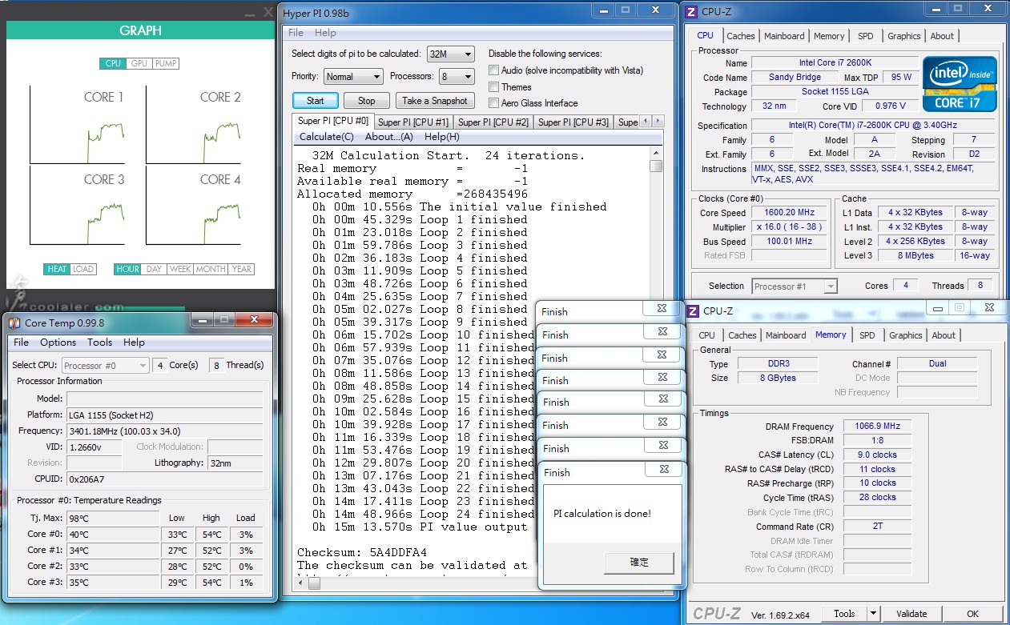
Task: Click the Start button in Hyper PI
Action: [x=316, y=101]
